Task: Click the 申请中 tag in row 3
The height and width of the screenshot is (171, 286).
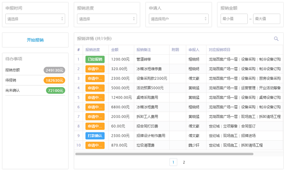Action: pyautogui.click(x=95, y=78)
